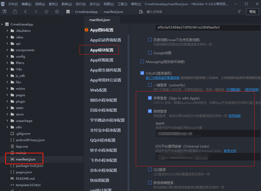
Task: Open the 发行(U) menu
Action: [x=95, y=4]
